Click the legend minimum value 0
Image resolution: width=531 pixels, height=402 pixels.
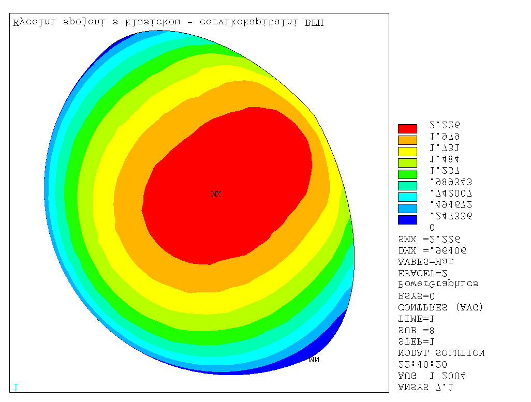tap(432, 227)
